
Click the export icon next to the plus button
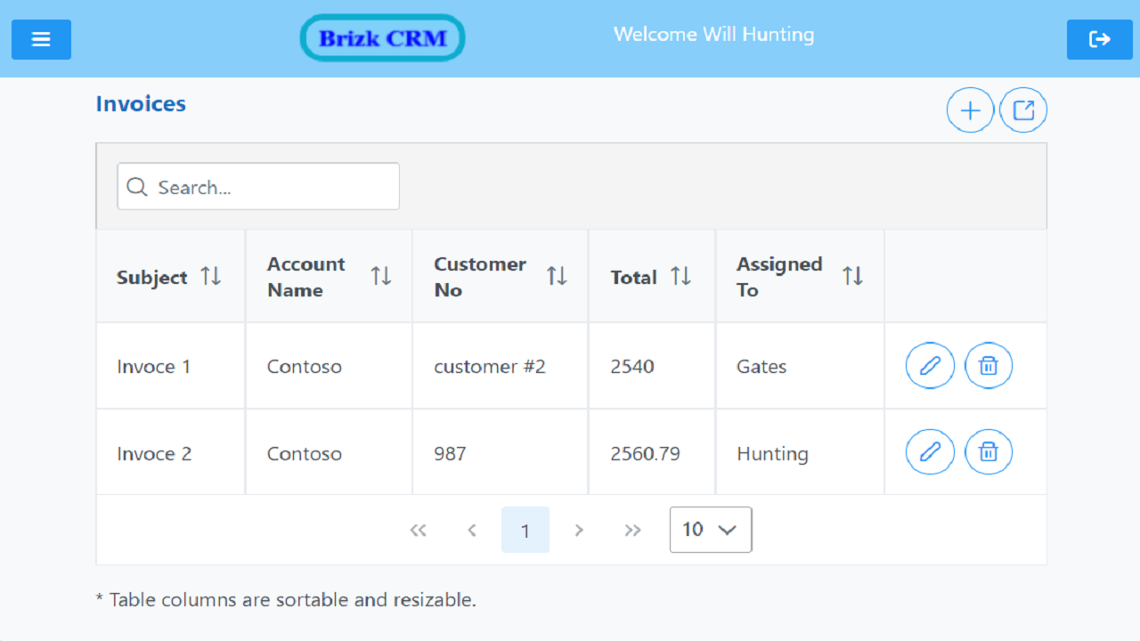pos(1023,110)
